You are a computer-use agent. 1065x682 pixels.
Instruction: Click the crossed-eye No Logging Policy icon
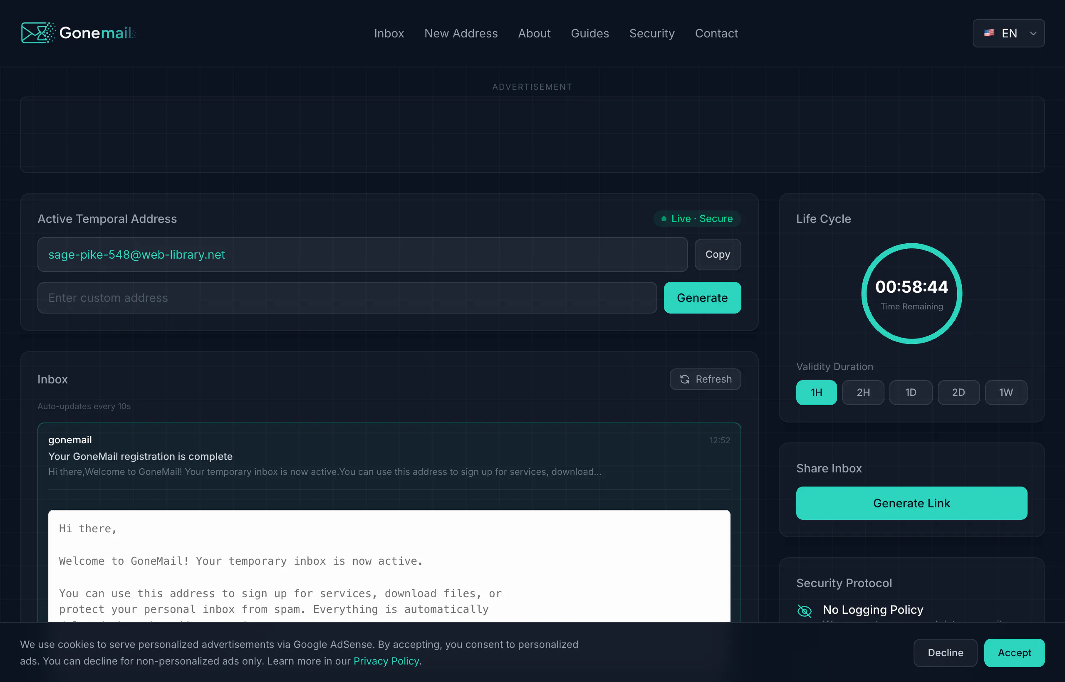(x=805, y=611)
